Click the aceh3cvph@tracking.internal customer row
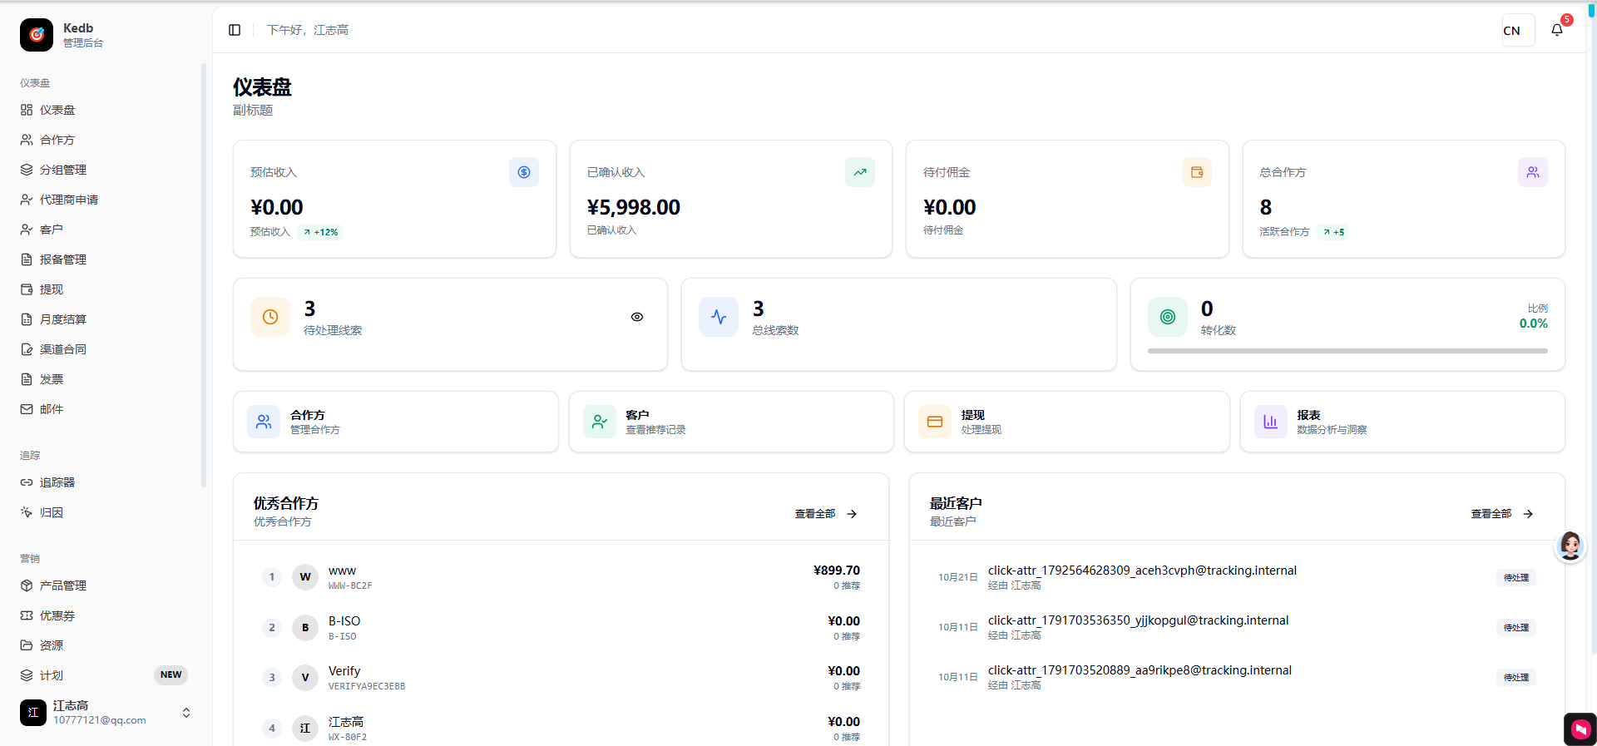The width and height of the screenshot is (1597, 746). click(1237, 577)
